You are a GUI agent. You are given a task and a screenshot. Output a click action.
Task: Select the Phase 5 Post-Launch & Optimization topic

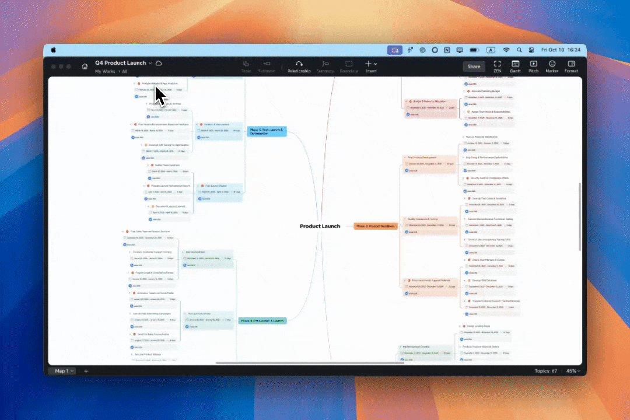pyautogui.click(x=267, y=131)
